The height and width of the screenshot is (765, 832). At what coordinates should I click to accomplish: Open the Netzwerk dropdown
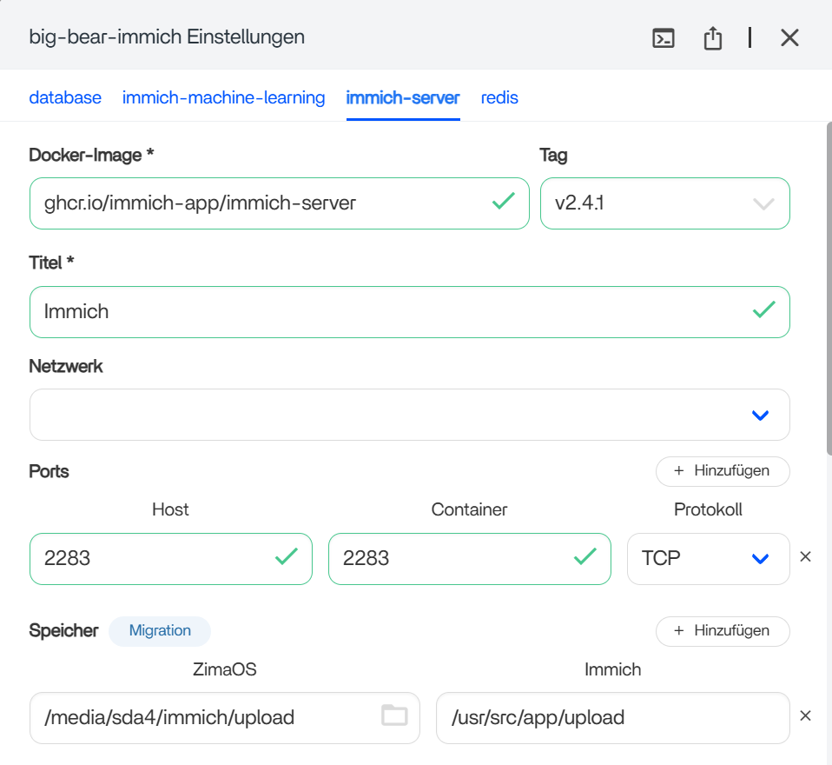(760, 416)
